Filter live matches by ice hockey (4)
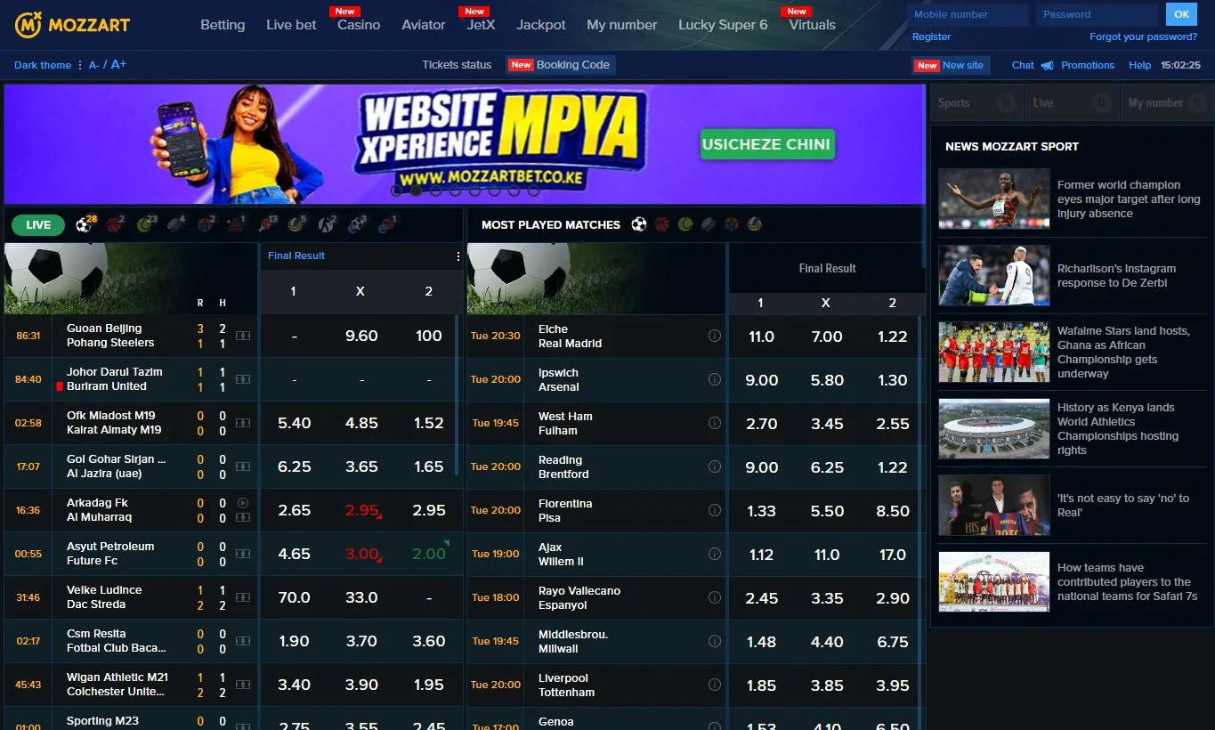Viewport: 1215px width, 730px height. pos(176,224)
